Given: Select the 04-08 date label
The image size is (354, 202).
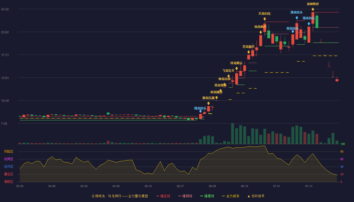Looking at the screenshot, I should tap(52, 186).
